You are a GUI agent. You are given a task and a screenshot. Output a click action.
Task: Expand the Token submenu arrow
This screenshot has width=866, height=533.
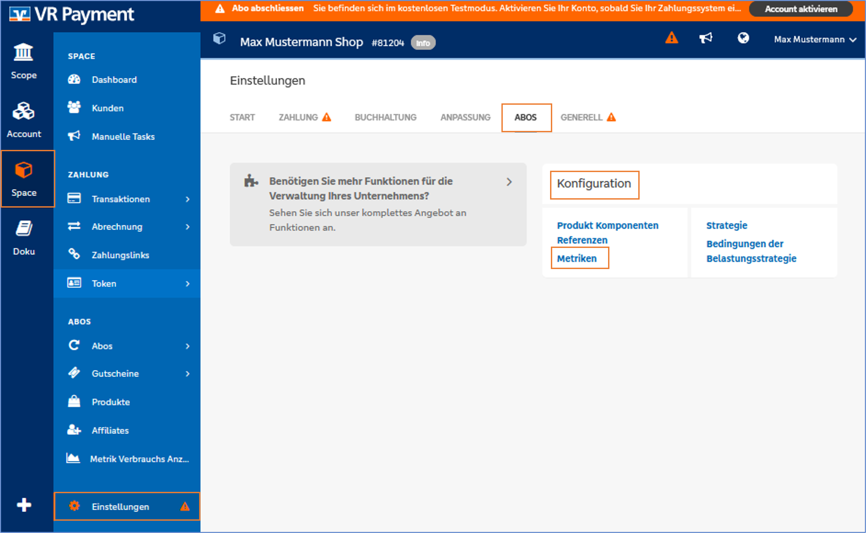pyautogui.click(x=188, y=283)
